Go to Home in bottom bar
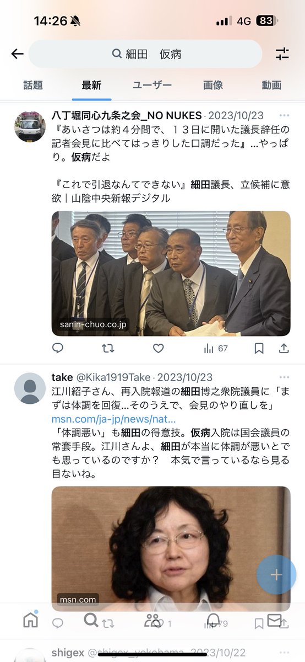Screen dimensions: 305x662 tap(30, 621)
